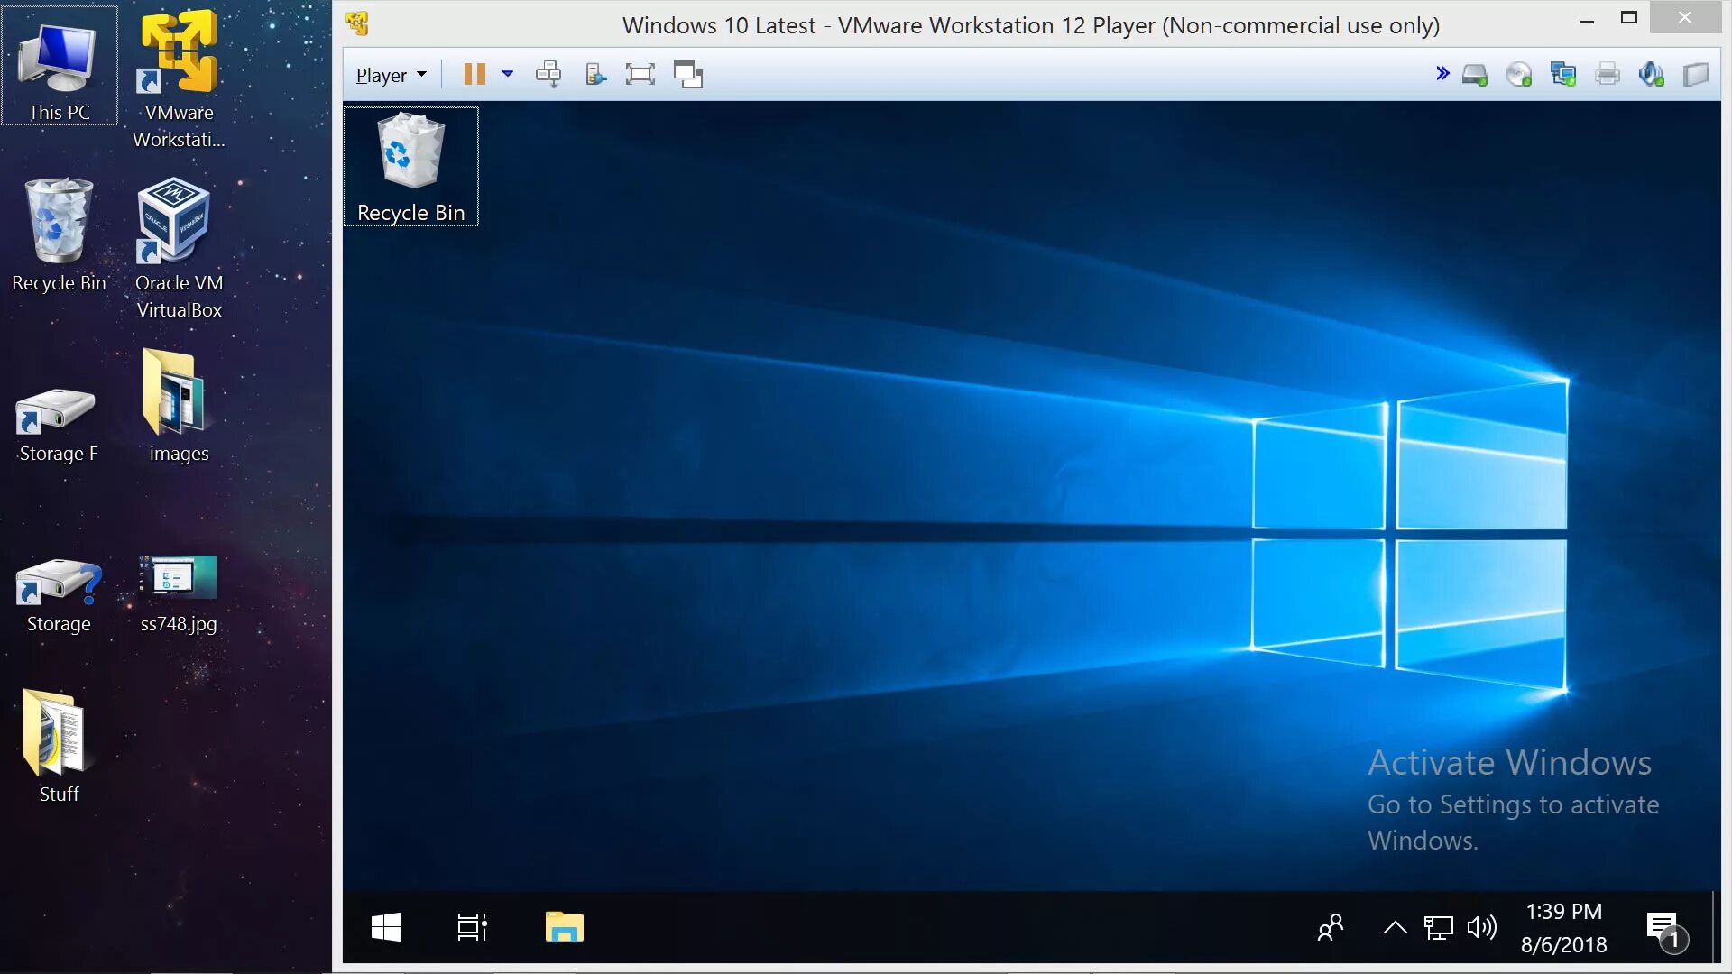The width and height of the screenshot is (1732, 974).
Task: Toggle the CD/DVD drive device
Action: click(x=1519, y=74)
